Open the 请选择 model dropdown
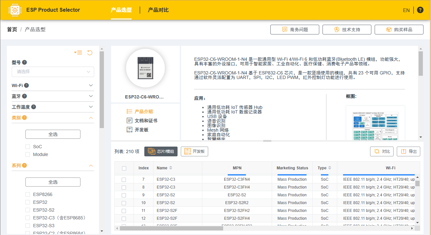This screenshot has height=235, width=431. tap(53, 72)
